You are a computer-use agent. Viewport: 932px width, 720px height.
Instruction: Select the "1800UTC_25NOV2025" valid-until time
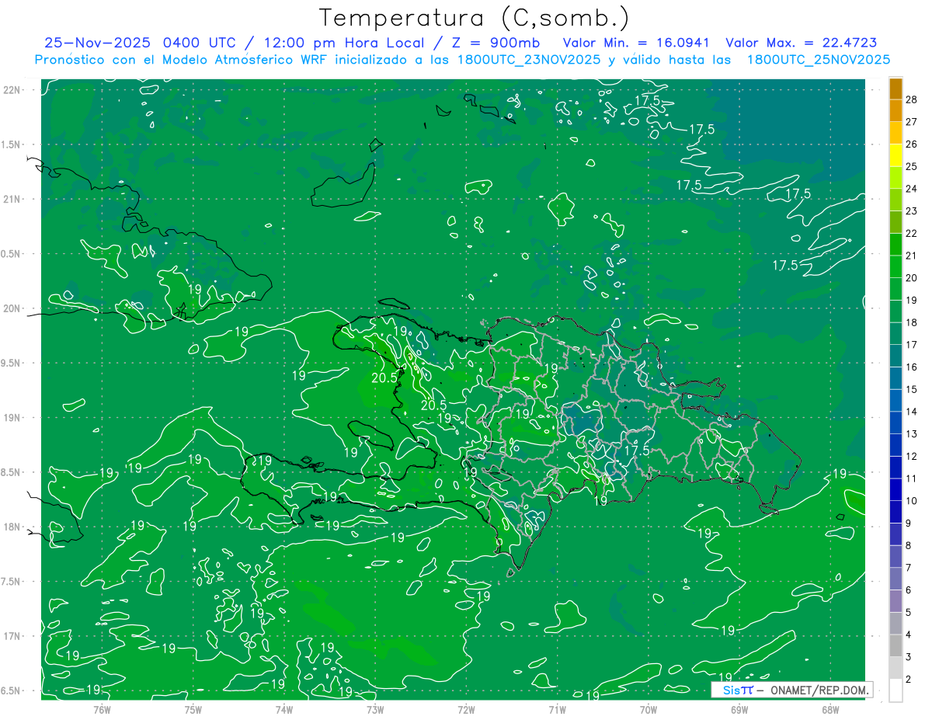point(818,59)
